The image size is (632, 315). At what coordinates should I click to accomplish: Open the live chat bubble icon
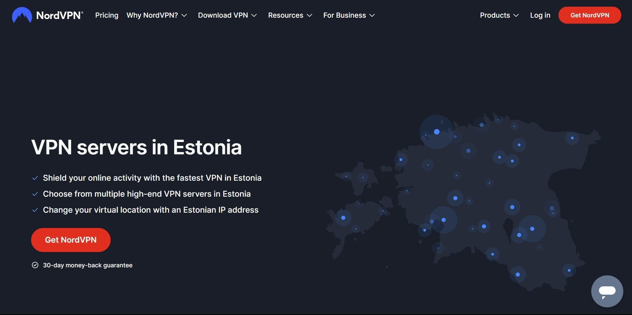click(x=607, y=291)
